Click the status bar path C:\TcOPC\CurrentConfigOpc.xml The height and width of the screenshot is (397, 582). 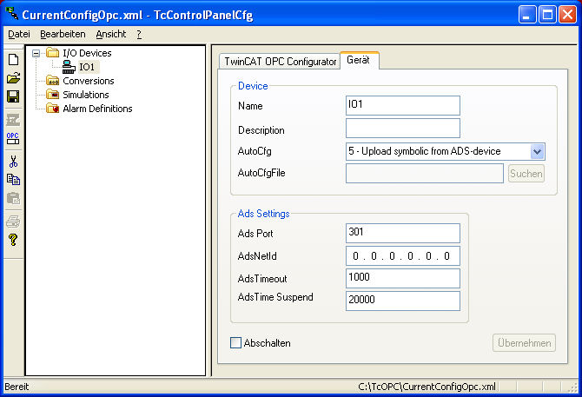(x=427, y=387)
